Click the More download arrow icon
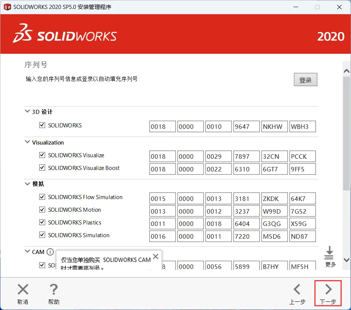Screen dimensions: 351x310 [x=329, y=252]
